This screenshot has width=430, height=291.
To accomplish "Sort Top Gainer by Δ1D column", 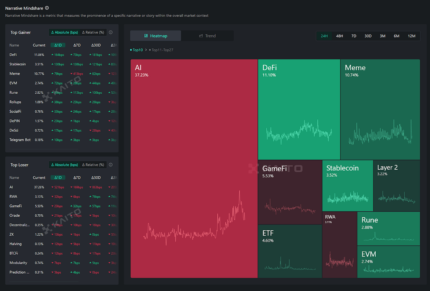I will (58, 45).
